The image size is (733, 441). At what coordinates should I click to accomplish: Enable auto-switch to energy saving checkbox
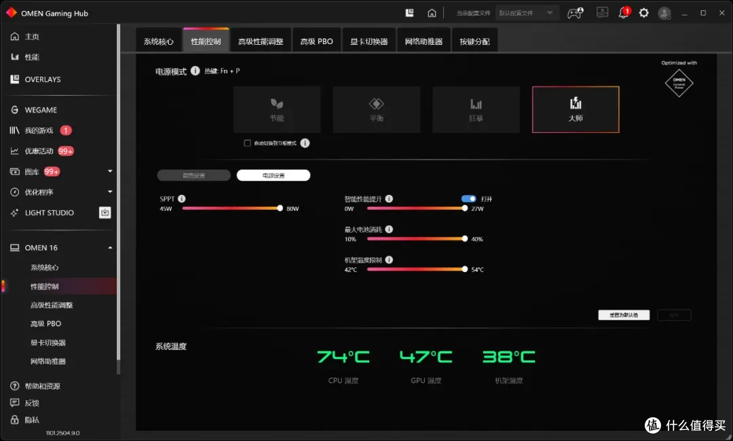[x=247, y=143]
